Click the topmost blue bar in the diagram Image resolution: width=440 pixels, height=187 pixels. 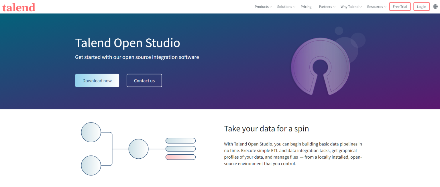tap(180, 141)
